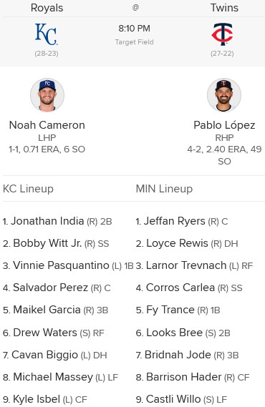Select the Twins team name heading

(224, 8)
